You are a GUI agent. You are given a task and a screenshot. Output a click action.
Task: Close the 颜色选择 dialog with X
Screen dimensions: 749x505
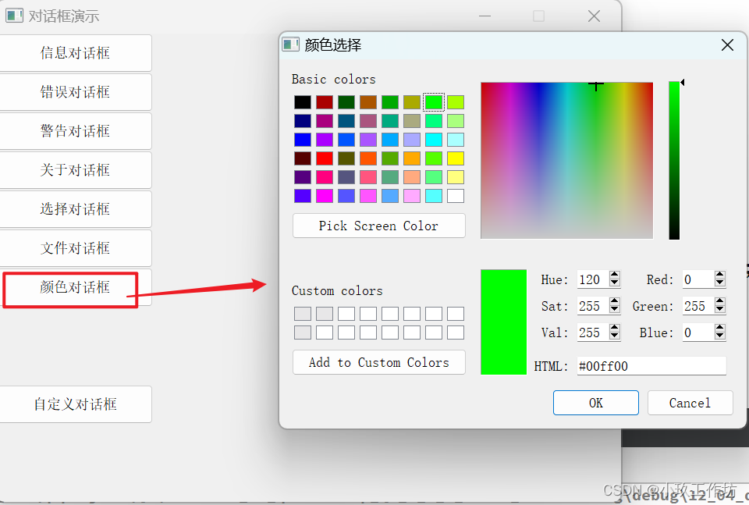coord(727,45)
